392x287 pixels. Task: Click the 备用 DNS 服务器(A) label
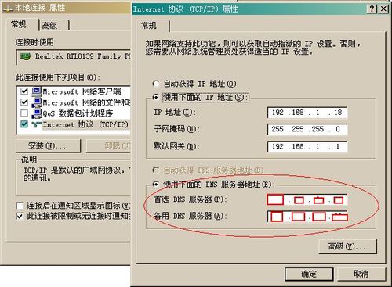point(191,216)
